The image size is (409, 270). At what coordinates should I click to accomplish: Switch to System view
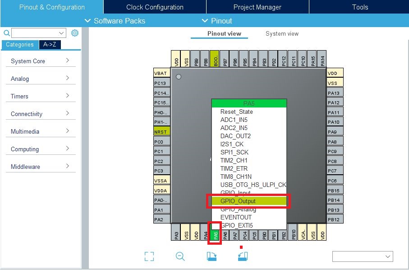coord(282,34)
